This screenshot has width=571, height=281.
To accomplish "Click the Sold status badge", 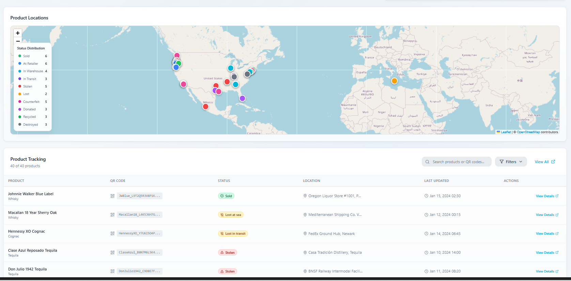I will (226, 196).
